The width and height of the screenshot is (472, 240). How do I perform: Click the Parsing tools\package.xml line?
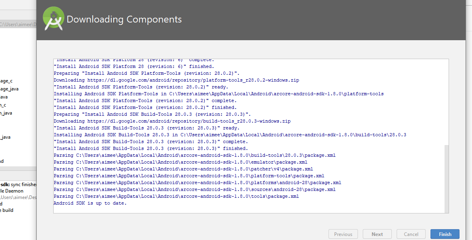click(177, 197)
